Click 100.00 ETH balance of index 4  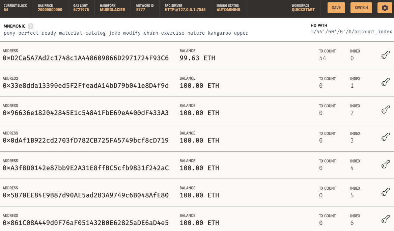(199, 168)
